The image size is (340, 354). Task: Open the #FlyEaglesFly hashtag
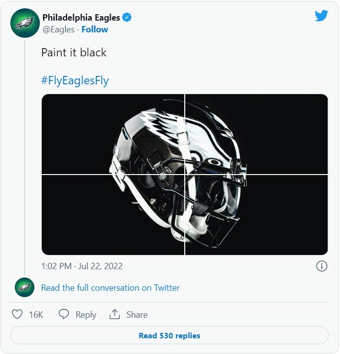pyautogui.click(x=75, y=80)
